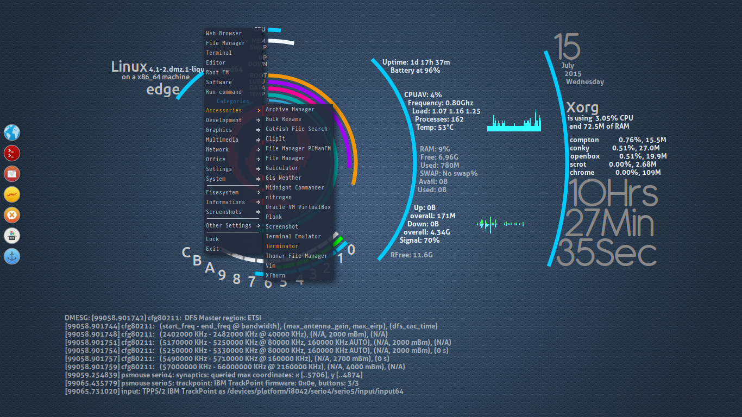Expand the Fisesystem submenu
The height and width of the screenshot is (417, 742).
coord(234,192)
